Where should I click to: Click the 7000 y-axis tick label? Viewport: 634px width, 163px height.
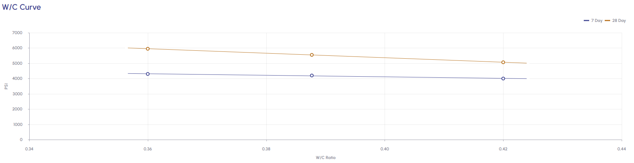pos(17,33)
